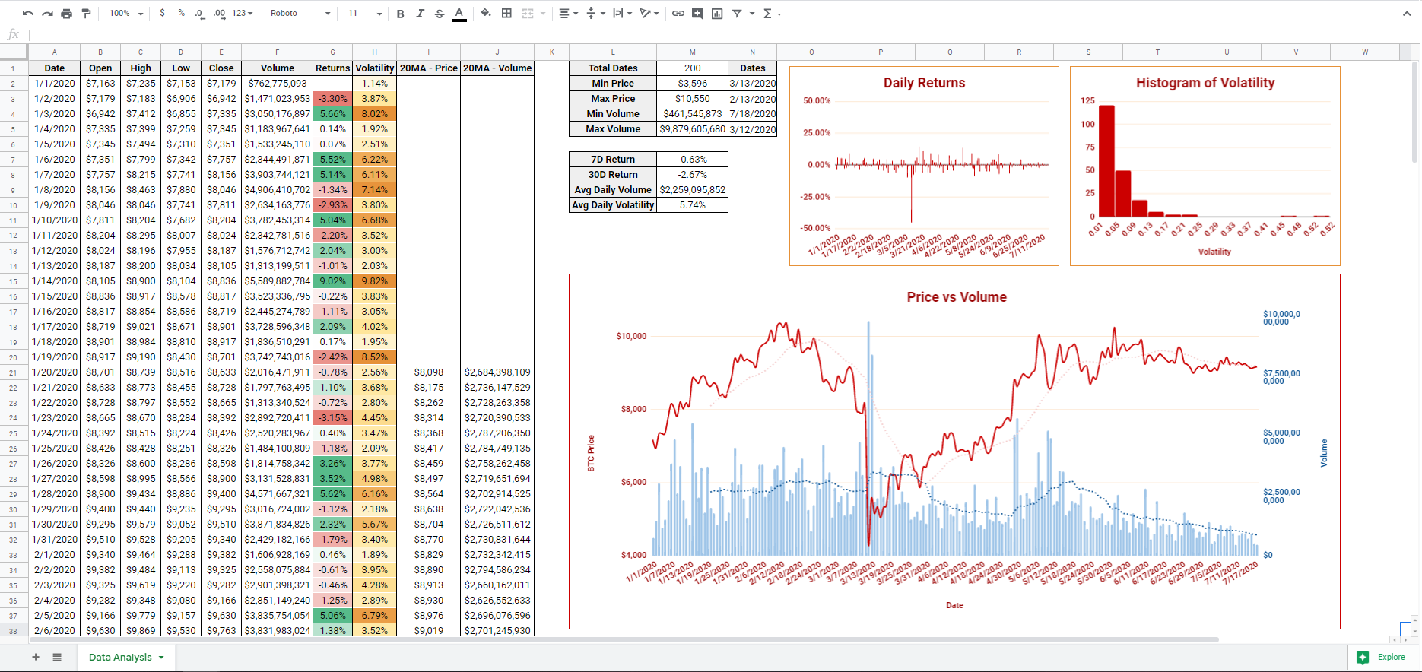Select column M header
The height and width of the screenshot is (672, 1422).
click(x=692, y=52)
